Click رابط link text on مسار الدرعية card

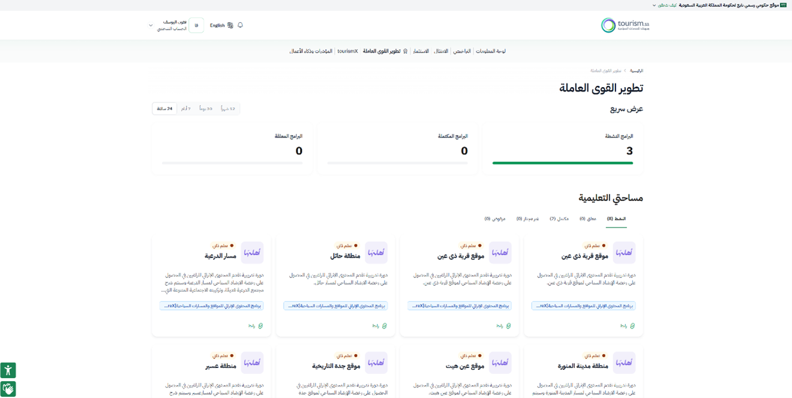tap(252, 326)
